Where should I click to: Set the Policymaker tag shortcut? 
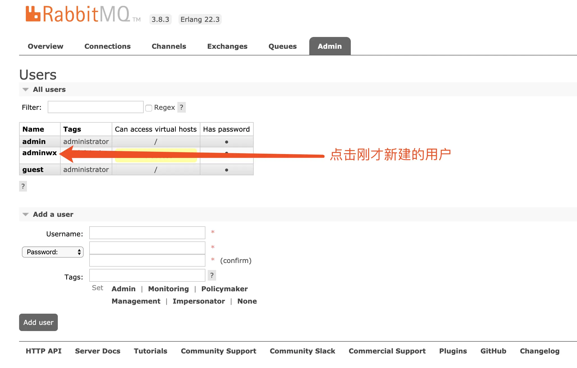click(224, 289)
